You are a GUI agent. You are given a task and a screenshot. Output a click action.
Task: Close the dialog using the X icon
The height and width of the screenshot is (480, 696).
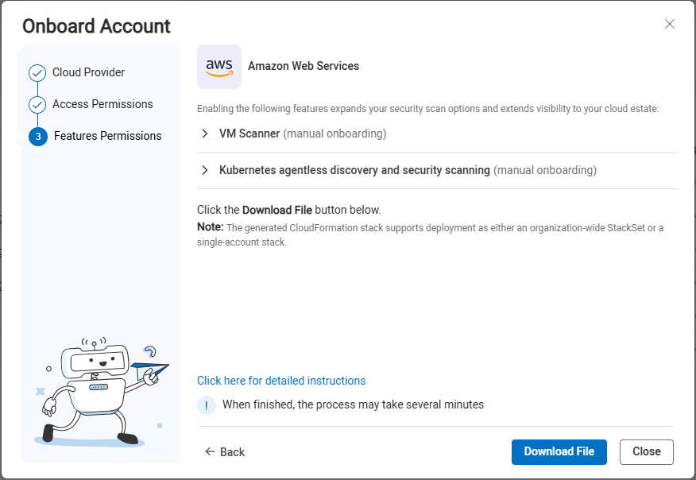click(x=670, y=24)
